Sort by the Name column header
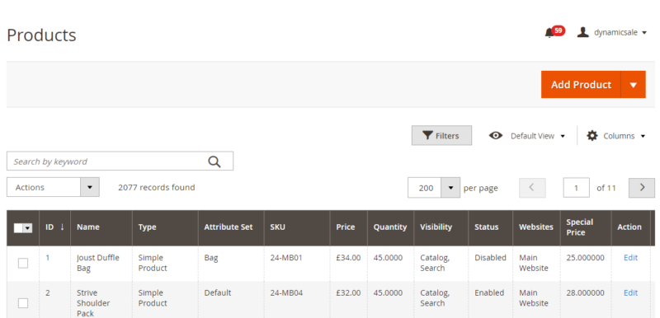This screenshot has height=318, width=660. click(101, 227)
